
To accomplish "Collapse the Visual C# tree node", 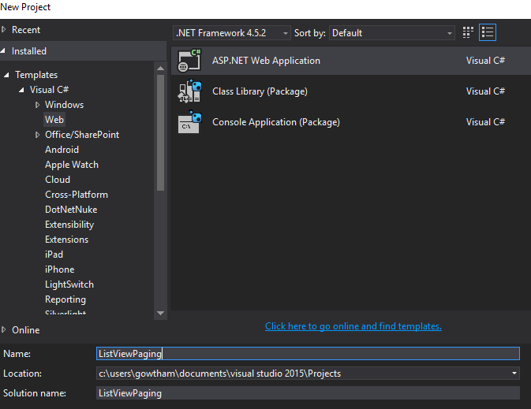I will tap(22, 90).
